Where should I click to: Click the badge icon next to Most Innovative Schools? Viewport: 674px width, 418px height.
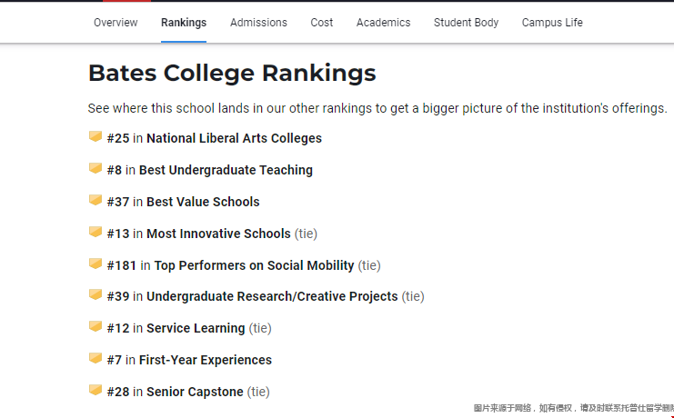(x=96, y=233)
